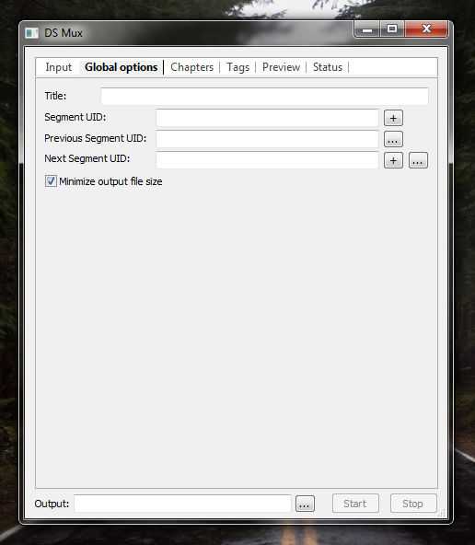475x545 pixels.
Task: Go to the Preview tab
Action: point(281,67)
